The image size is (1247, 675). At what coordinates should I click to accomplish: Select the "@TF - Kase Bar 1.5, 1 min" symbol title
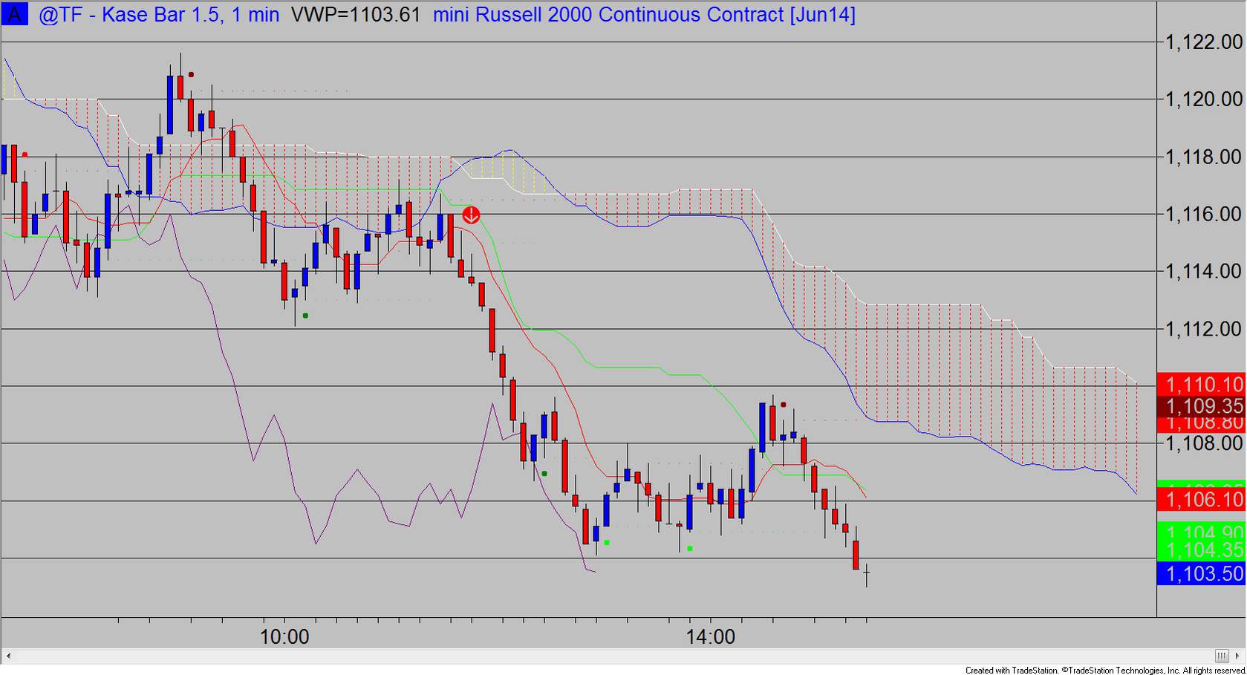159,14
